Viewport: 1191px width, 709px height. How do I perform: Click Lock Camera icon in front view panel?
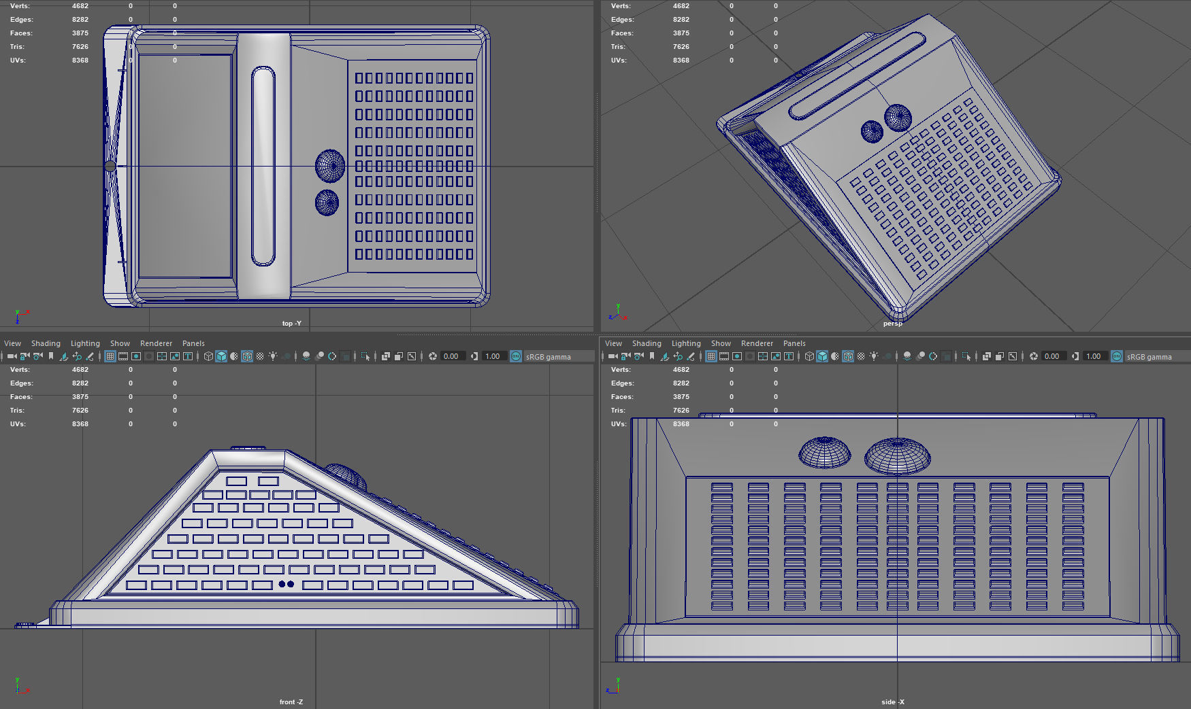[x=25, y=356]
